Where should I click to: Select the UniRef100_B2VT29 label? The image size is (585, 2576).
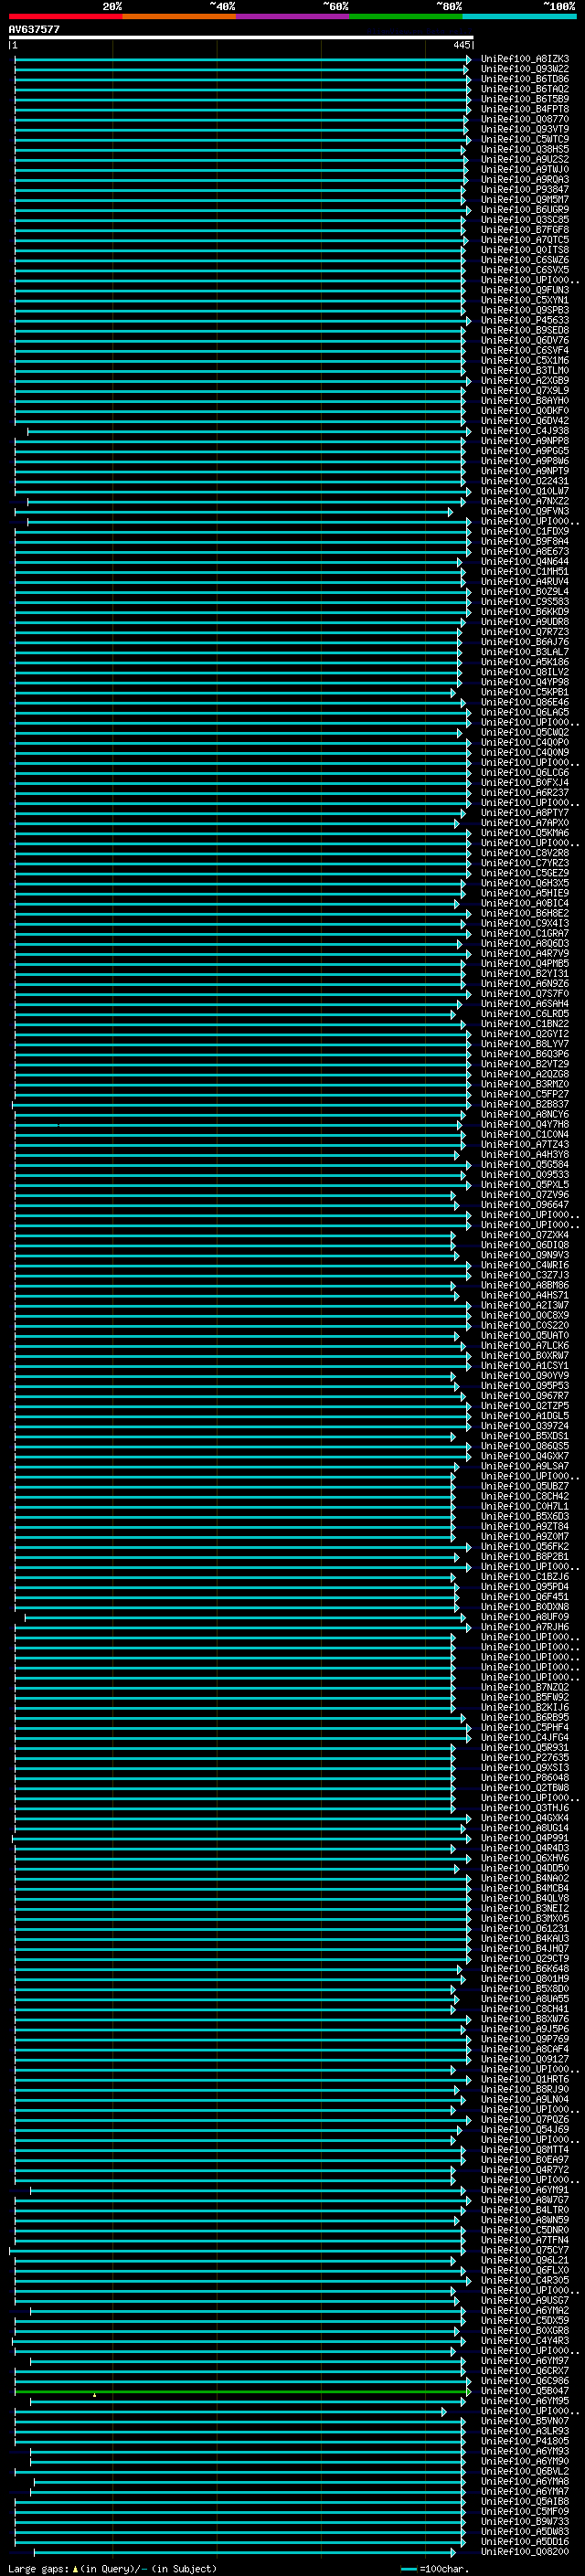(525, 1064)
